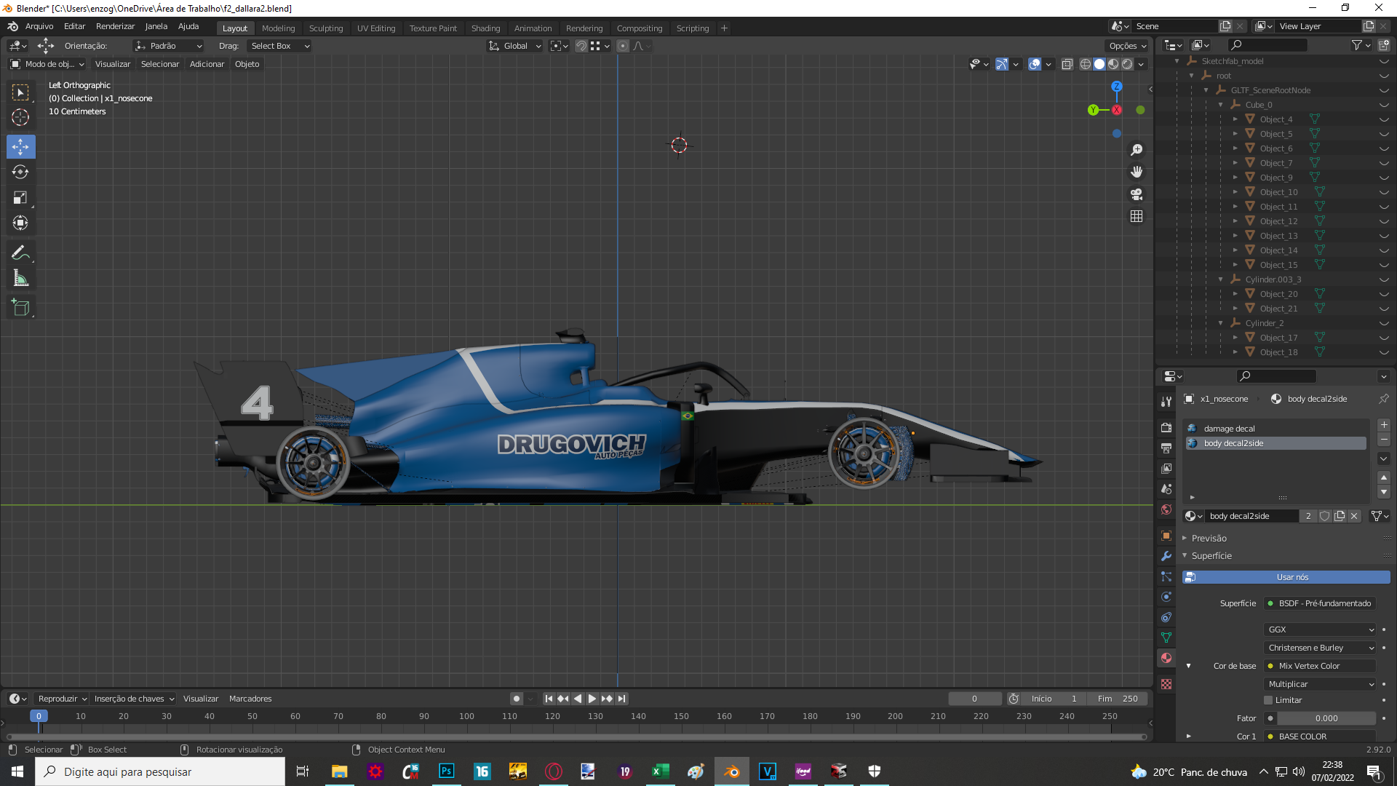Activate the Rotate tool

coord(20,172)
